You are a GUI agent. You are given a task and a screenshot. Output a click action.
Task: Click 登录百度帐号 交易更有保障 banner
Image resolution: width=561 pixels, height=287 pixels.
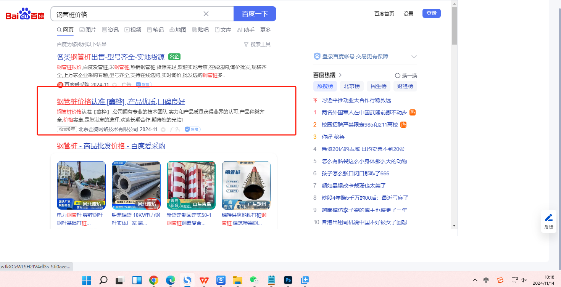[x=355, y=56]
